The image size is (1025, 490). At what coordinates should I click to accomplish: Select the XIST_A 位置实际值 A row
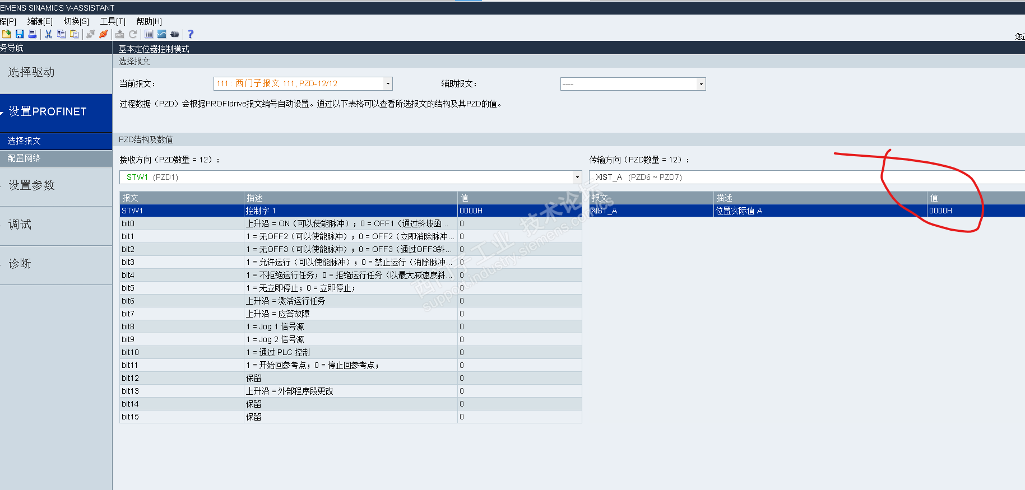click(x=807, y=211)
